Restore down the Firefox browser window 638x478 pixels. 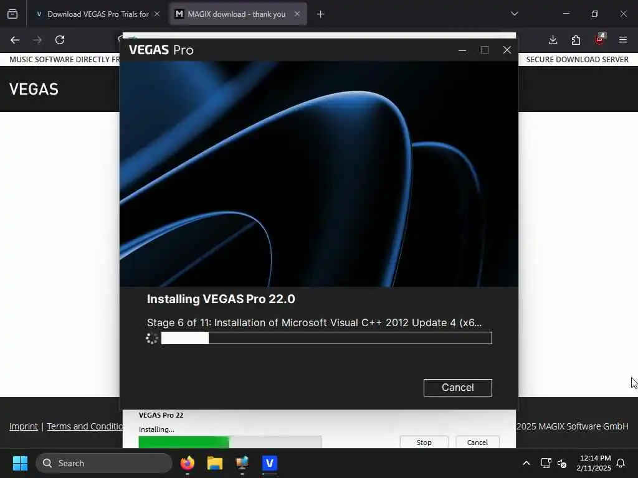[594, 14]
